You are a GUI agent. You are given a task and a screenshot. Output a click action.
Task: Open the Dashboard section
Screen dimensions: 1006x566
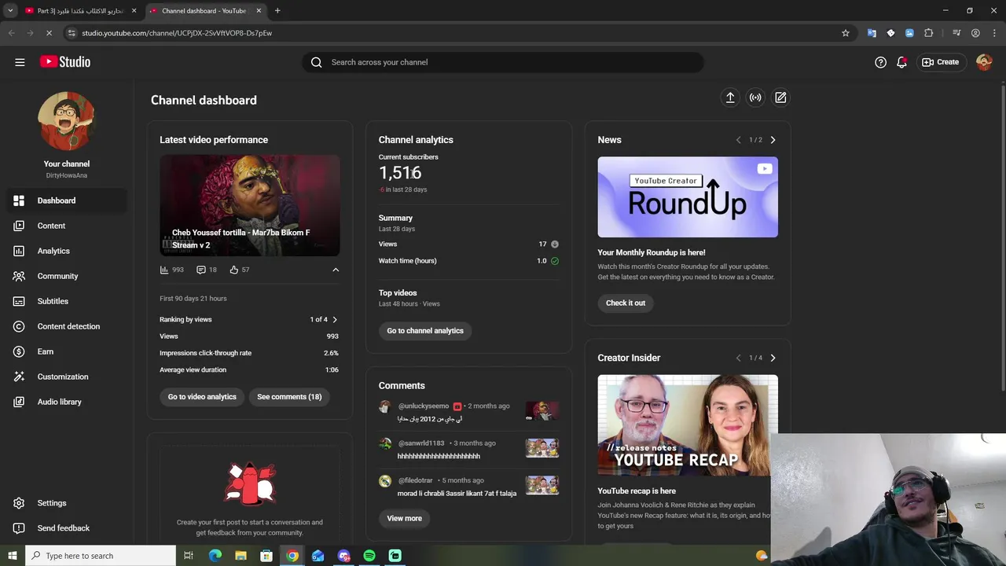(67, 200)
